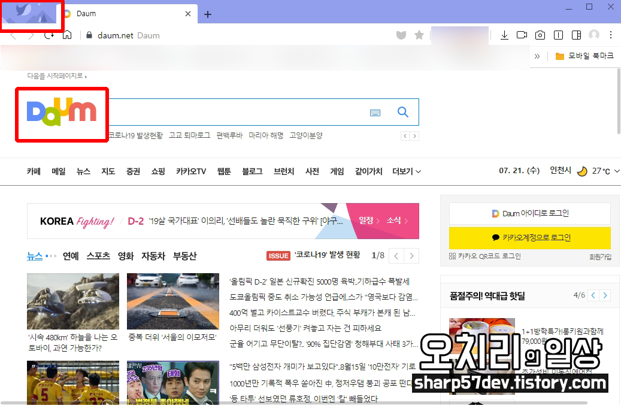Open 지도 in the service menu
621x405 pixels.
click(x=108, y=171)
